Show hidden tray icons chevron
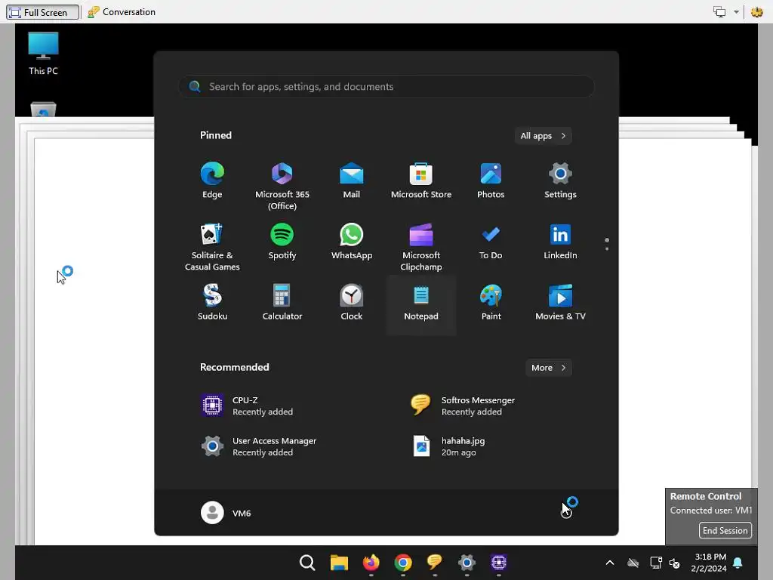Screen dimensions: 773x580 [x=610, y=563]
